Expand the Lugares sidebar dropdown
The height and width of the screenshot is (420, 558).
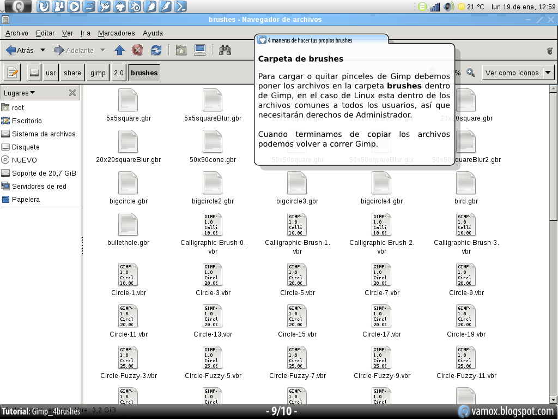coord(19,93)
